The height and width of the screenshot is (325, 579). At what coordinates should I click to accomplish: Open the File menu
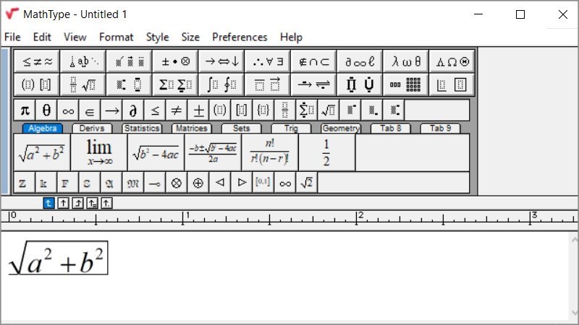click(12, 38)
